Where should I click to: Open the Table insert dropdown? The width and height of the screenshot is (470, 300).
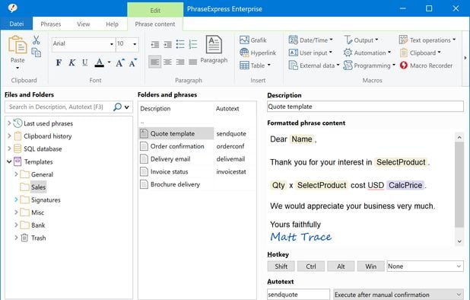(x=269, y=65)
